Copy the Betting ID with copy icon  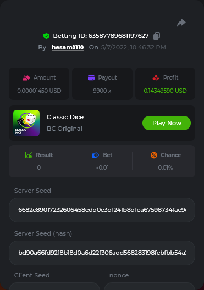point(157,36)
